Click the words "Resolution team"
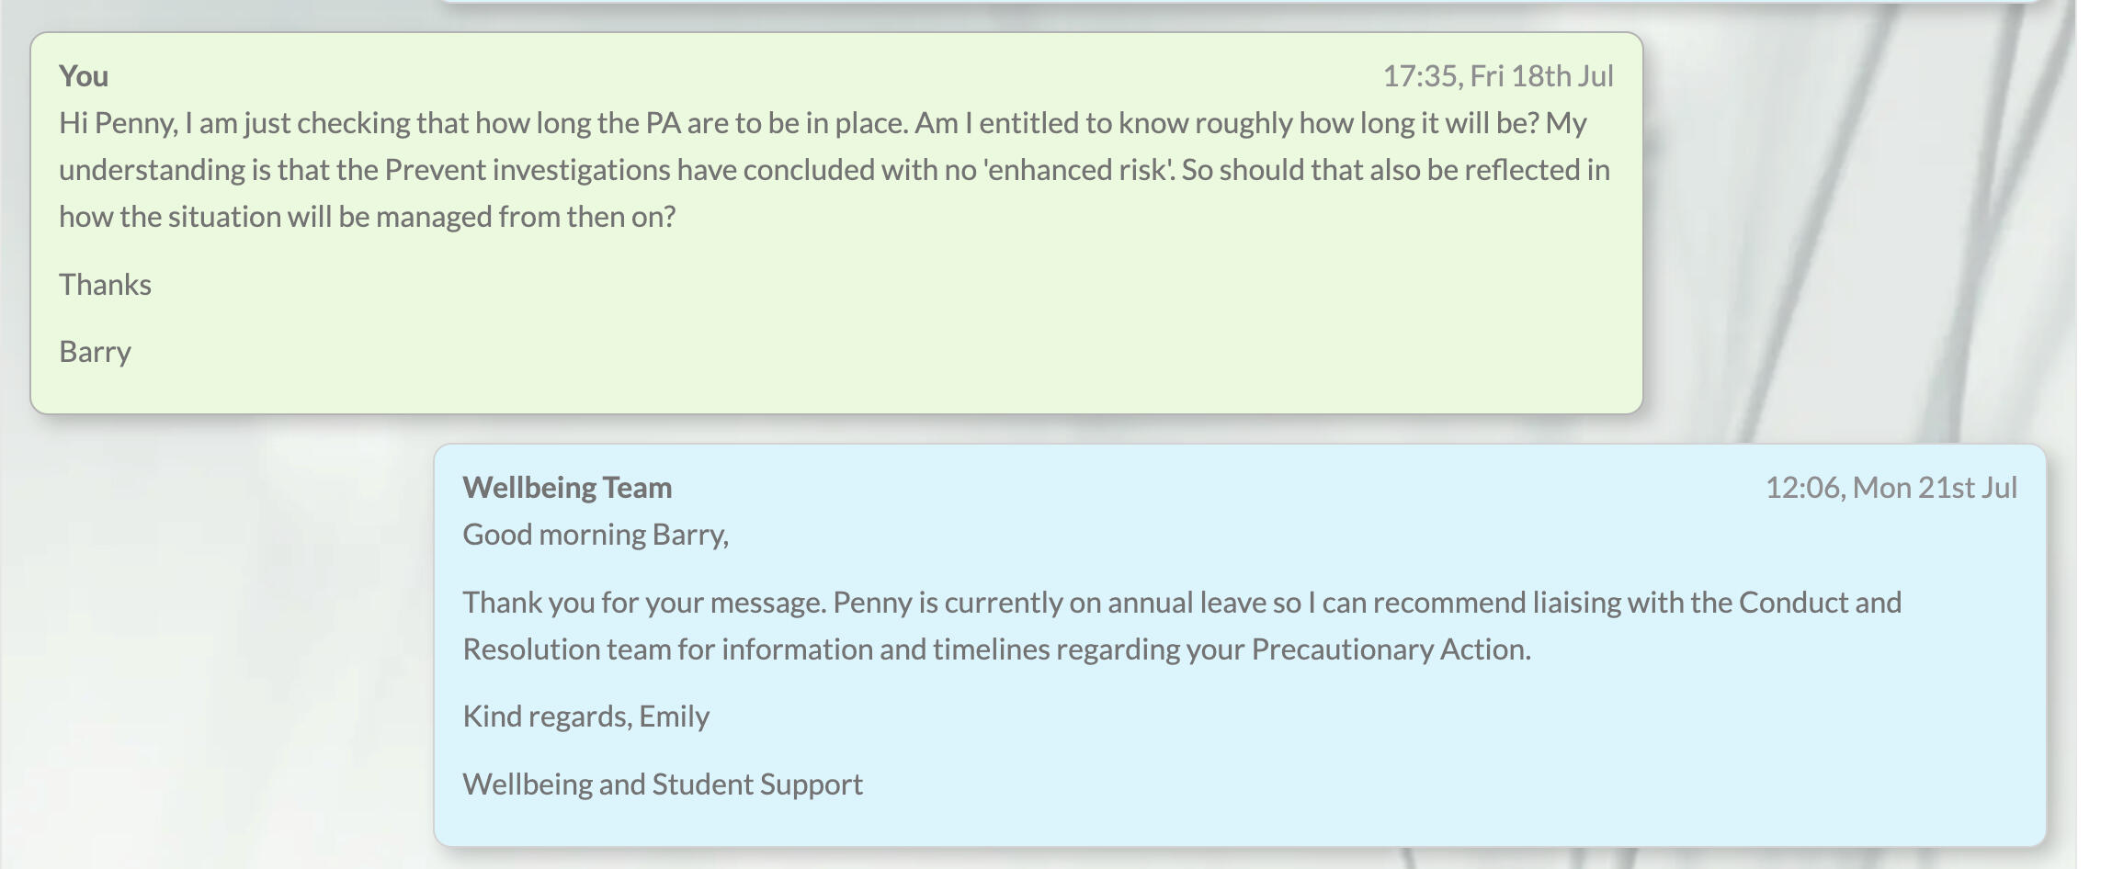 566,649
